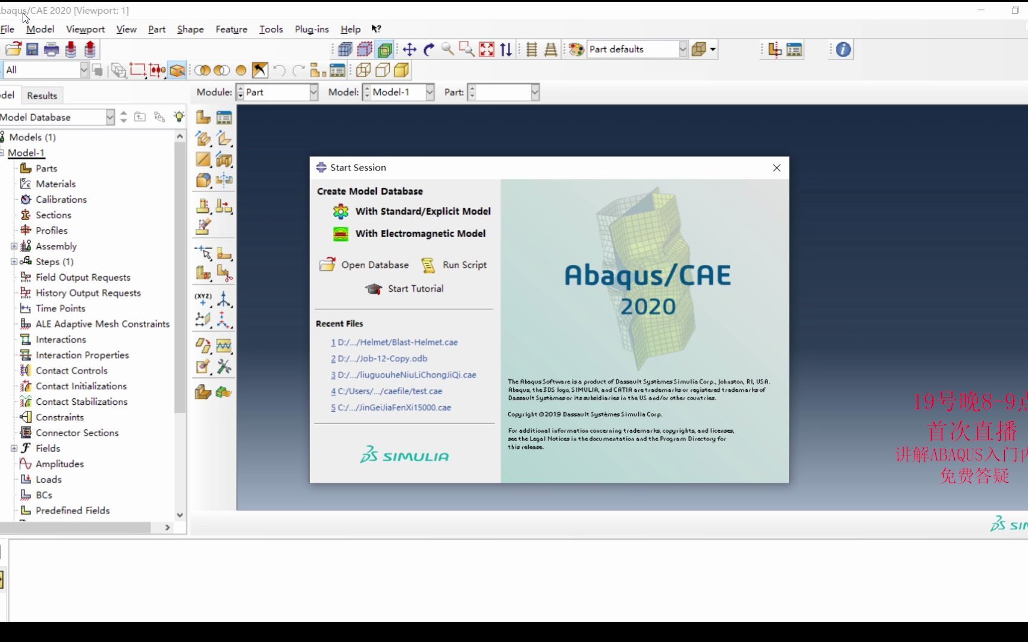Open the Model Database dropdown

[110, 117]
